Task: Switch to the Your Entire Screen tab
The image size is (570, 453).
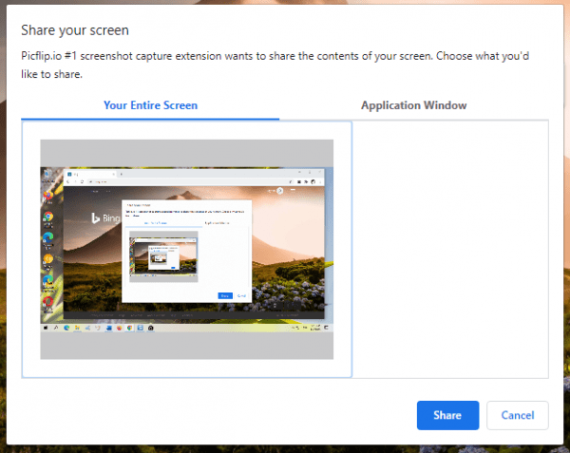Action: (x=150, y=105)
